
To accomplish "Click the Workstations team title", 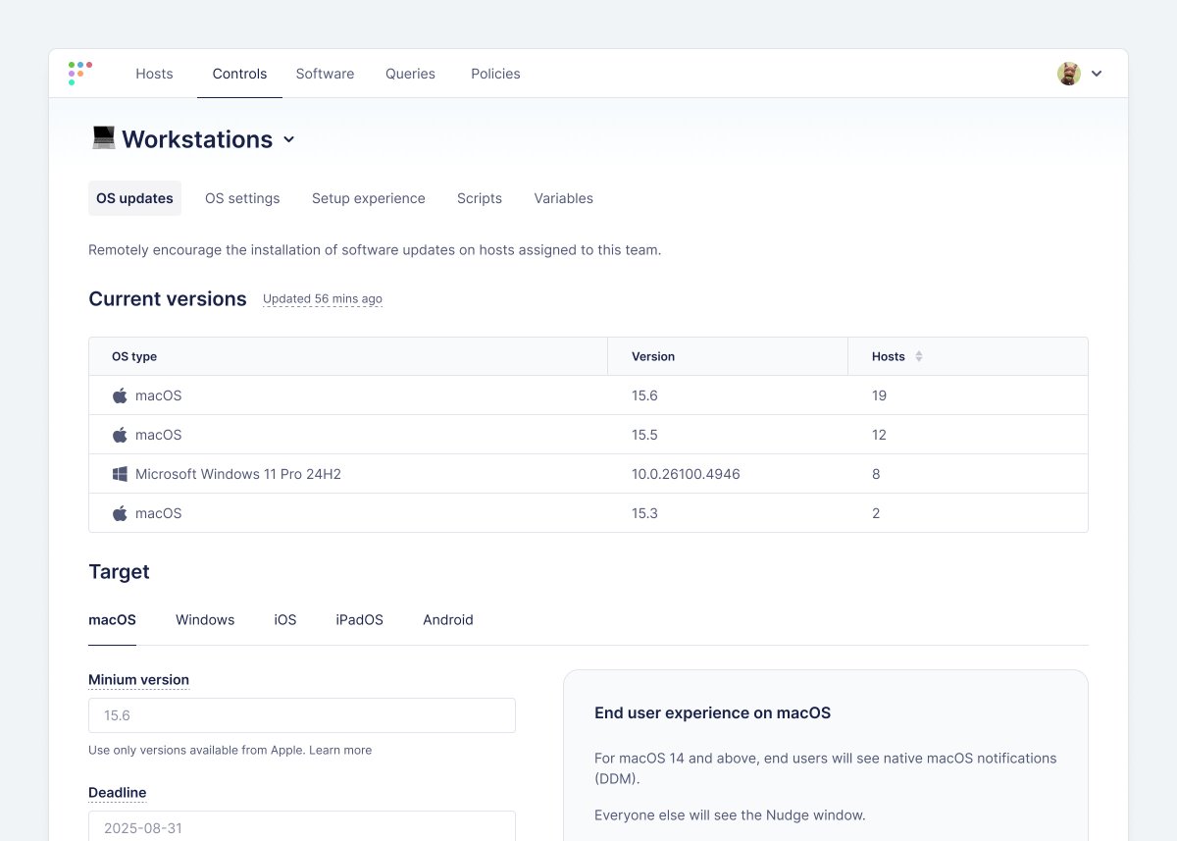I will point(197,139).
